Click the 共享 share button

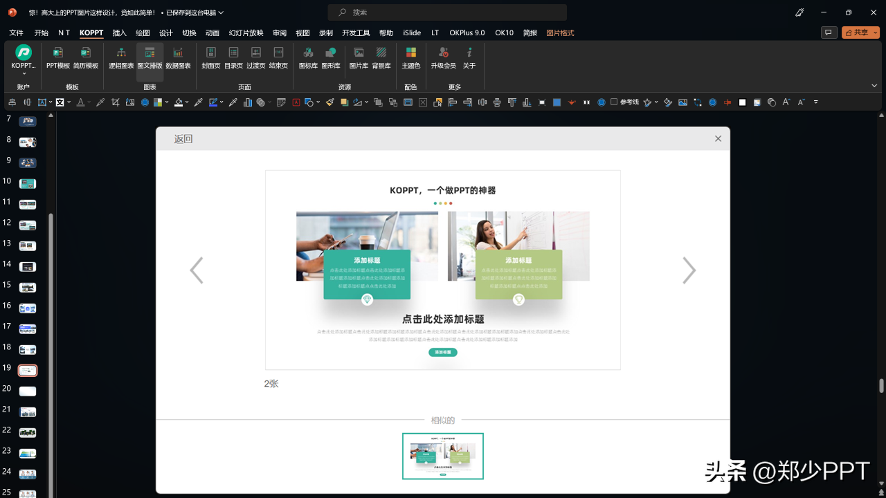(x=860, y=33)
